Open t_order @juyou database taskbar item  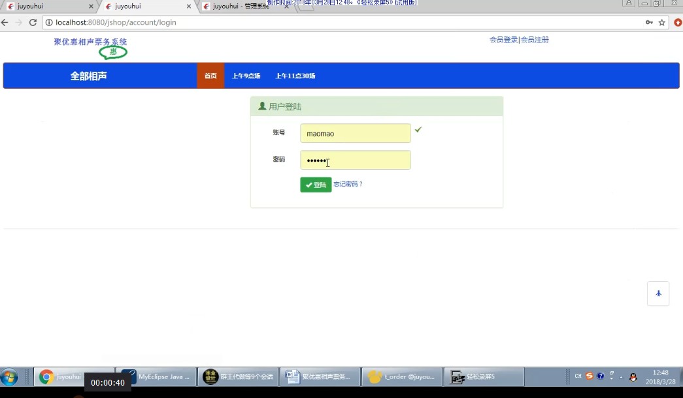pos(401,376)
